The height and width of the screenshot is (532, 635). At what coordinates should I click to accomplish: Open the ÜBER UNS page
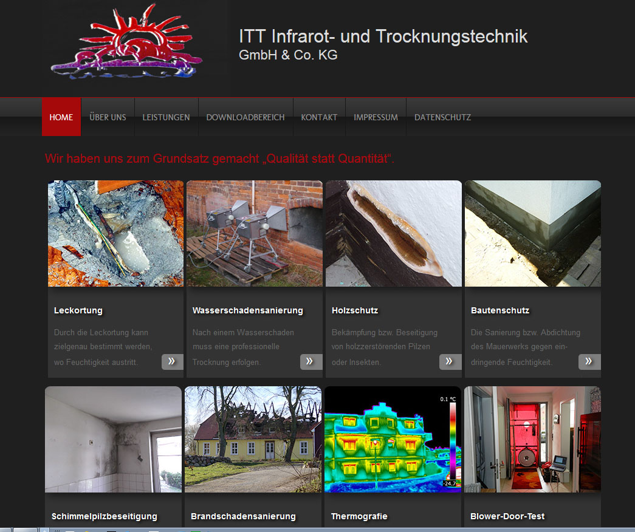(108, 117)
